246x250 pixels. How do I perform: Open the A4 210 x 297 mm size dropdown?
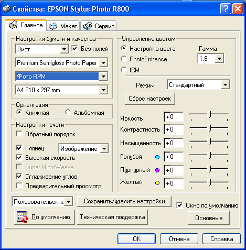[103, 90]
